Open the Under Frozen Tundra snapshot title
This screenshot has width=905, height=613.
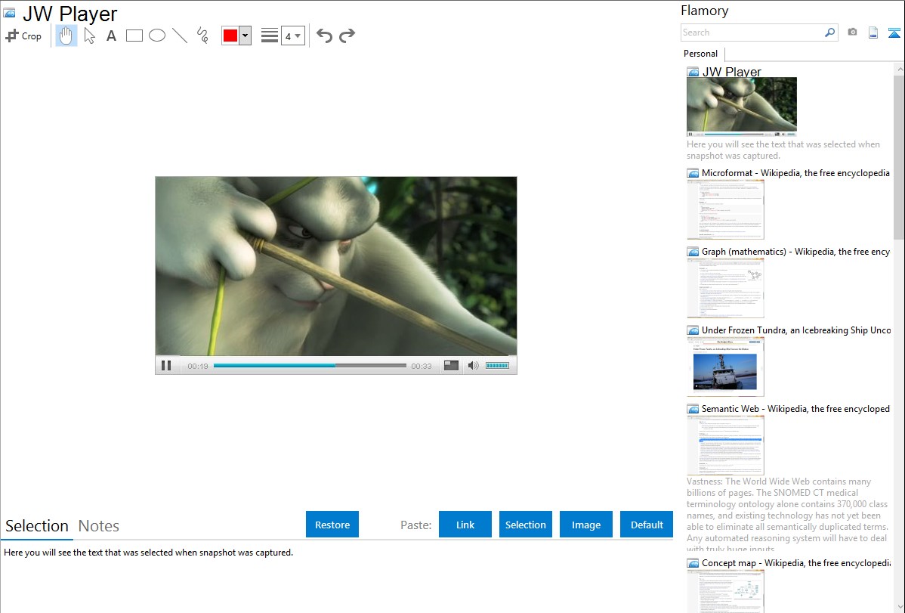tap(796, 330)
